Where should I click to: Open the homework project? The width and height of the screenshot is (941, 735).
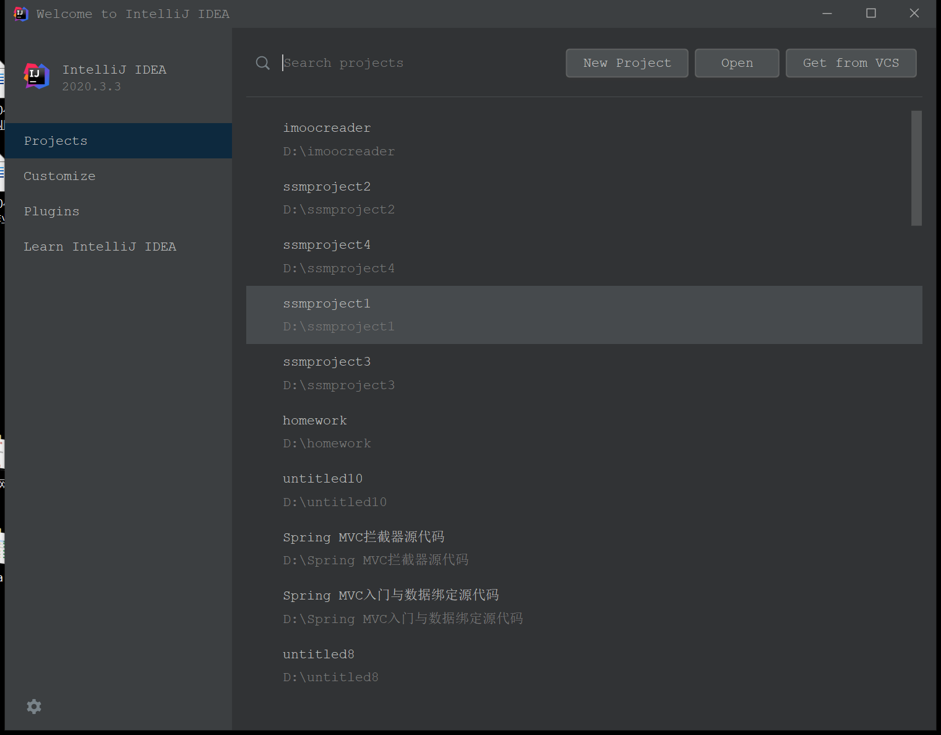tap(584, 432)
